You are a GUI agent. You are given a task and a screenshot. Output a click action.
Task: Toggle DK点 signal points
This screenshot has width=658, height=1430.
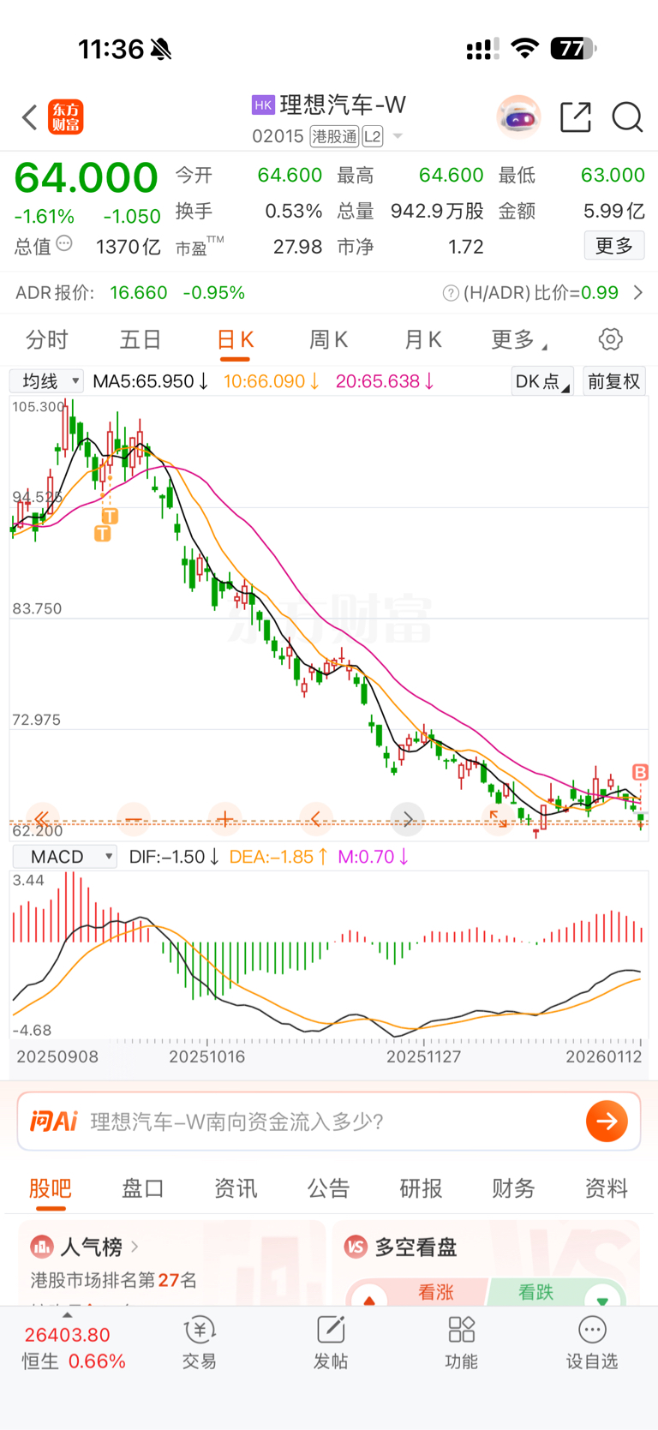pyautogui.click(x=542, y=381)
